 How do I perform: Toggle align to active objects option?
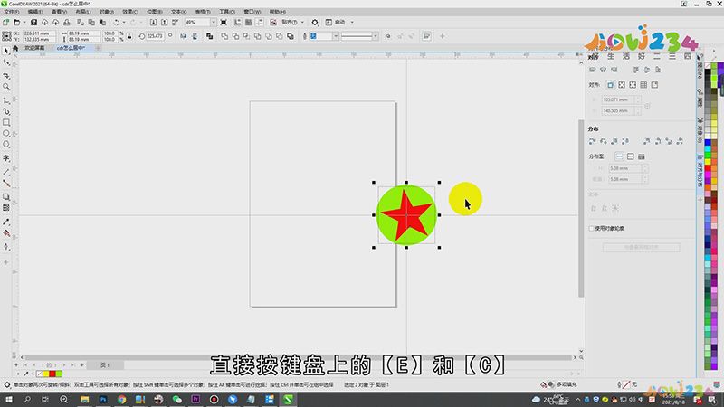610,85
